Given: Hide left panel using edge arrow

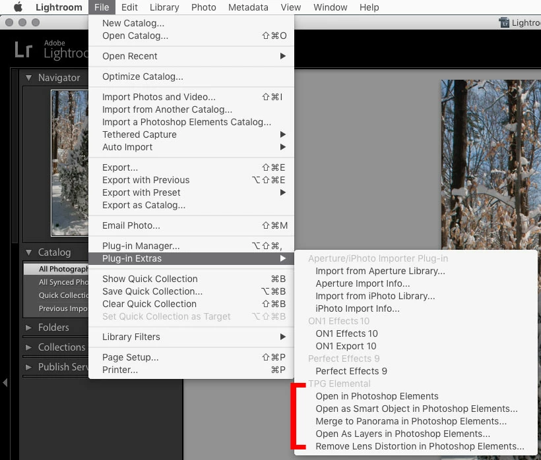Looking at the screenshot, I should (5, 382).
